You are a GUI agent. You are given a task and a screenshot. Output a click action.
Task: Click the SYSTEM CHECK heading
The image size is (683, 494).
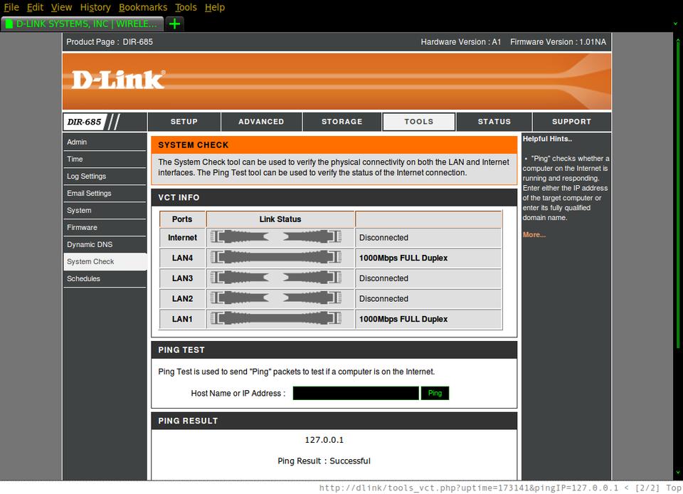194,144
